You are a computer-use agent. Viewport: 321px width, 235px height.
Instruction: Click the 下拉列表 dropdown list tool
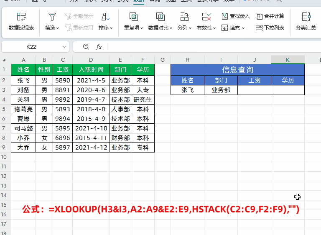click(270, 28)
